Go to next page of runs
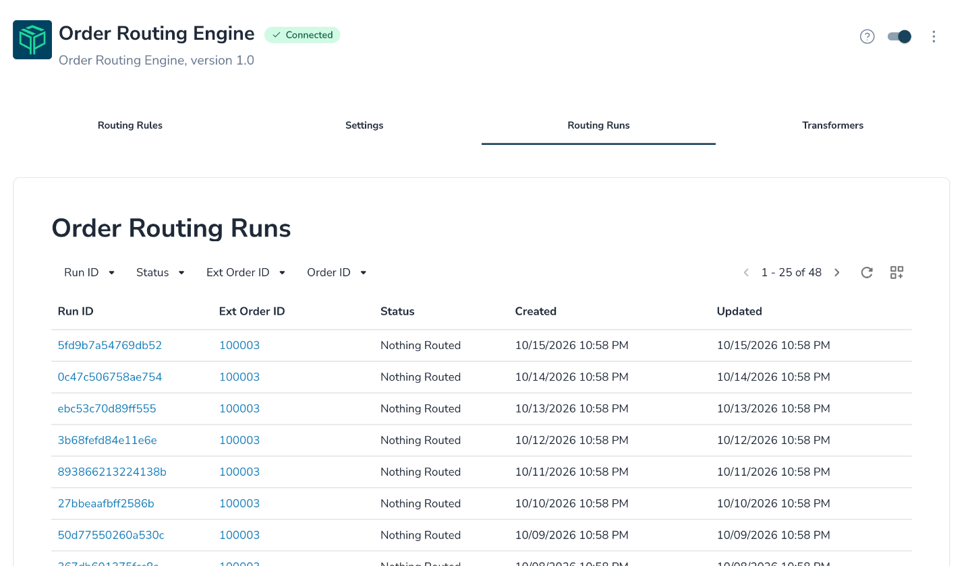Viewport: 968px width, 566px height. coord(837,272)
